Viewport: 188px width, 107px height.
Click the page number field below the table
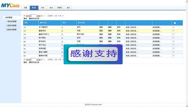(x=33, y=60)
